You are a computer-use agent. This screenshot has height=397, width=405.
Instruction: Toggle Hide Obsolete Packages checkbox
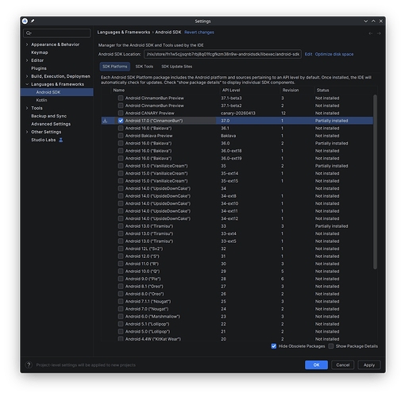point(274,346)
